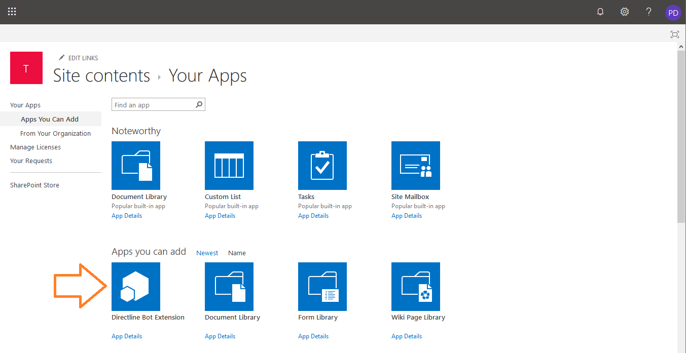Open App Details for Site Mailbox
686x353 pixels.
tap(407, 216)
